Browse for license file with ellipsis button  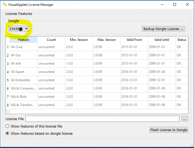(x=184, y=119)
